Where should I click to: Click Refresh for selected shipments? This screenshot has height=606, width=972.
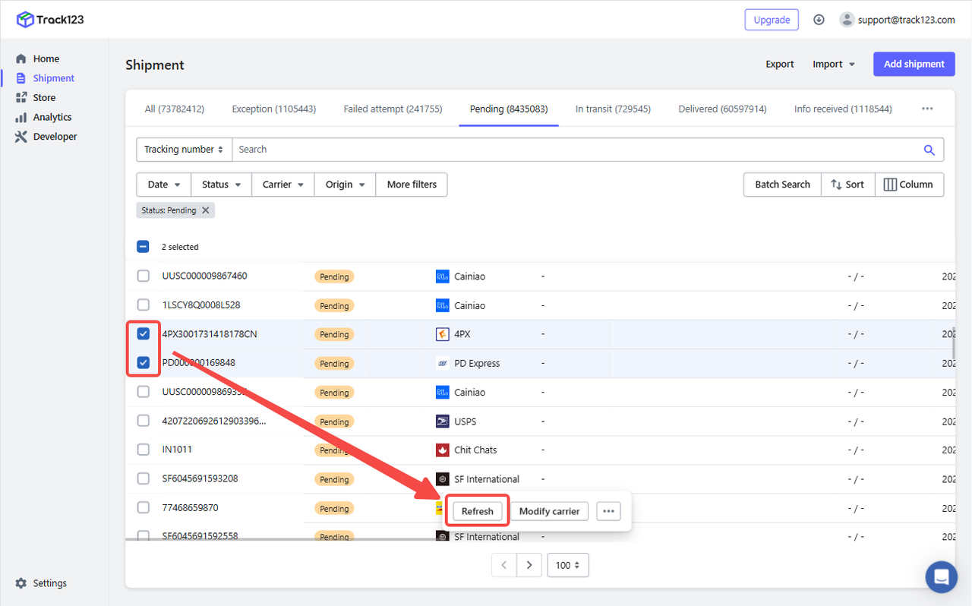(478, 511)
